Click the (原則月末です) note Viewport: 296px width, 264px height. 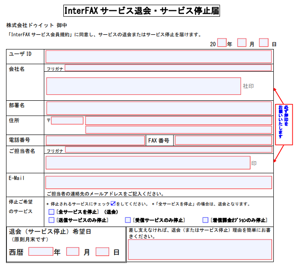(30, 239)
